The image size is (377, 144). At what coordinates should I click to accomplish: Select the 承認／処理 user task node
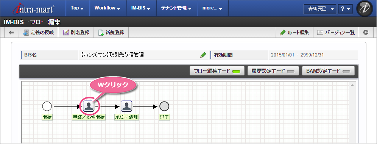(127, 106)
